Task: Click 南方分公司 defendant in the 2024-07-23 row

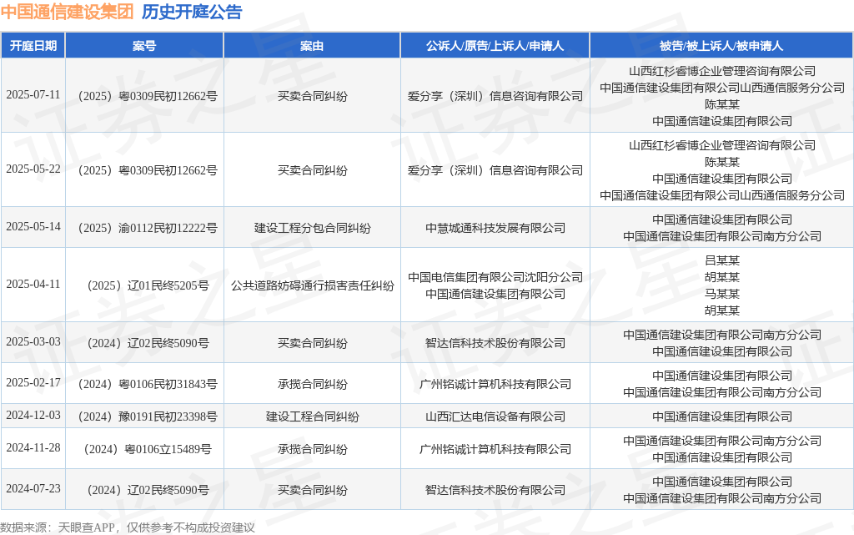Action: (722, 498)
